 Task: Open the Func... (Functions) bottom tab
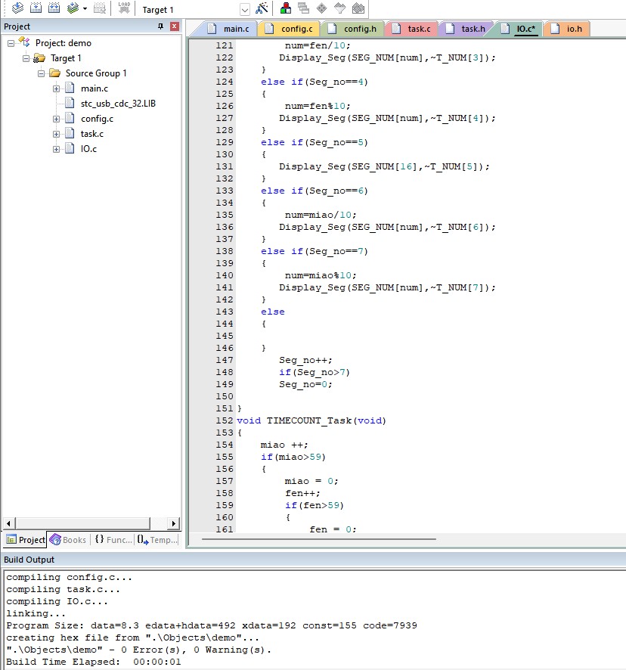(x=113, y=540)
